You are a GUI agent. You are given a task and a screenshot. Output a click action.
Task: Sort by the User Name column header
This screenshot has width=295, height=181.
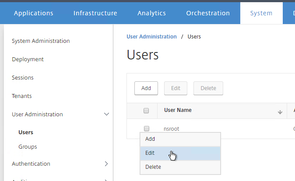pyautogui.click(x=178, y=110)
